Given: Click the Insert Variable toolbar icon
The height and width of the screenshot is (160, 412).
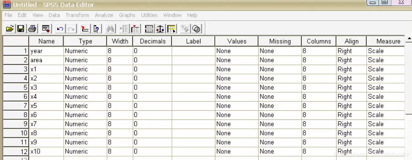Looking at the screenshot, I should [135, 29].
